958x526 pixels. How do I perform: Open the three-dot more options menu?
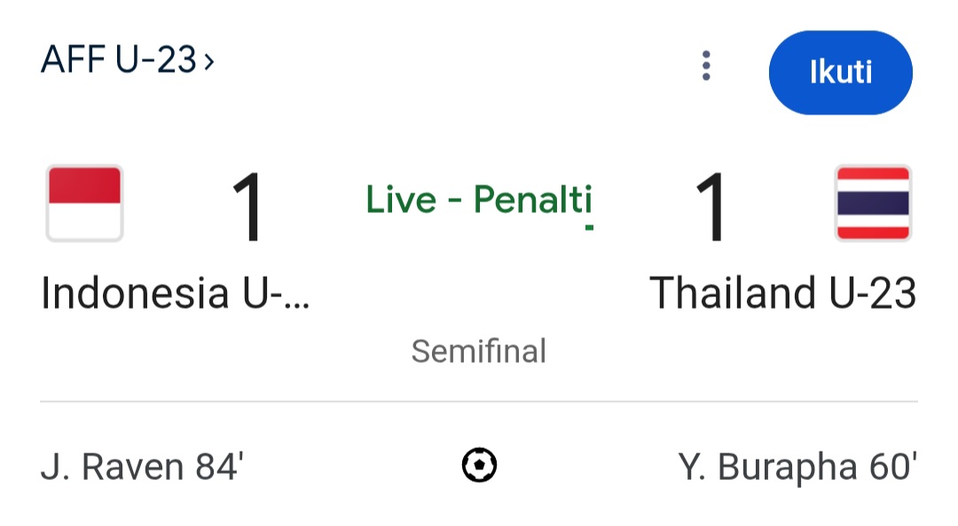(x=706, y=67)
